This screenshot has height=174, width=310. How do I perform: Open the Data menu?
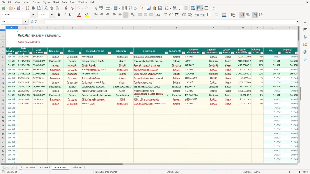64,2
